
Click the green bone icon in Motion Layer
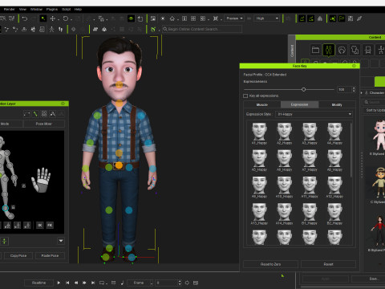click(35, 114)
